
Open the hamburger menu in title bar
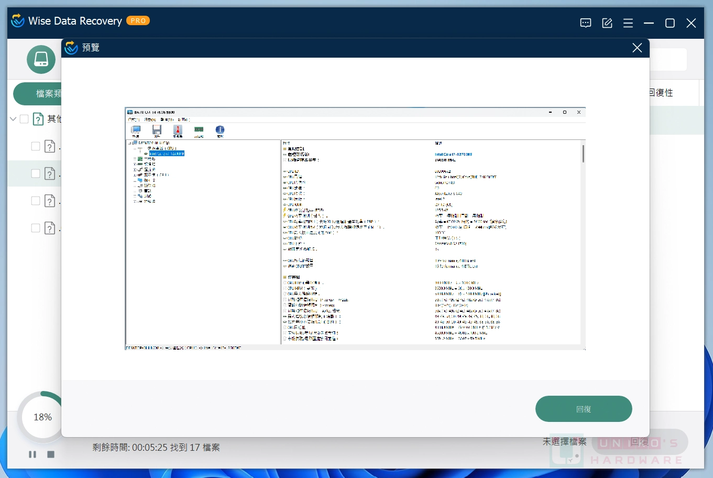click(628, 23)
